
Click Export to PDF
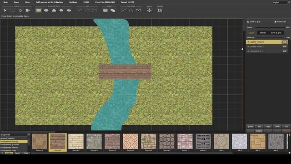point(127,2)
